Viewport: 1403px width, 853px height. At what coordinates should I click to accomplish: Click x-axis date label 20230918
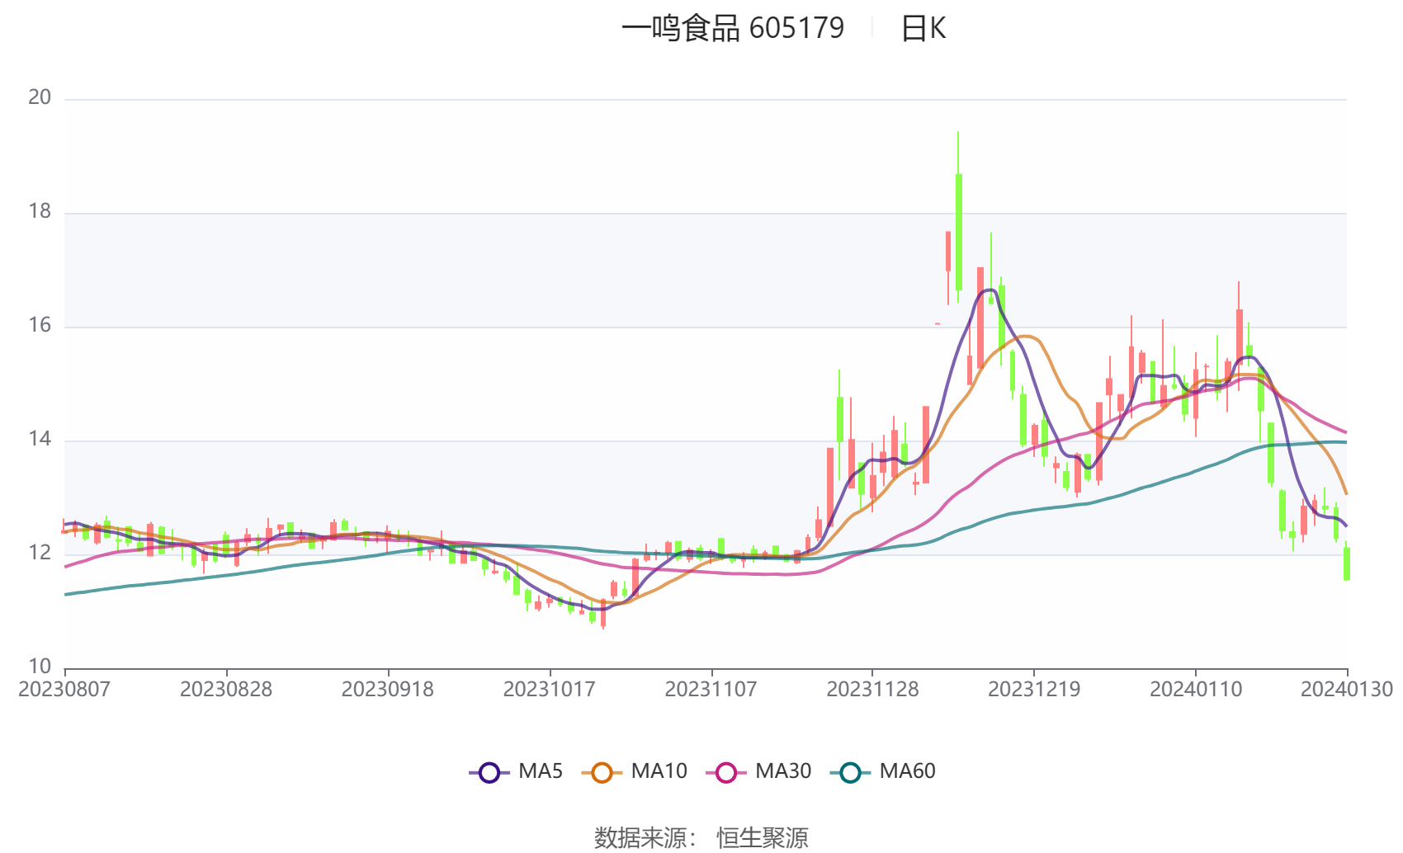[x=388, y=689]
